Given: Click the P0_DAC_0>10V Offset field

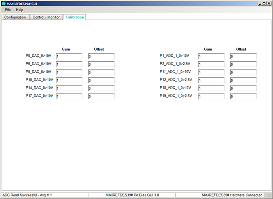Looking at the screenshot, I should [101, 56].
